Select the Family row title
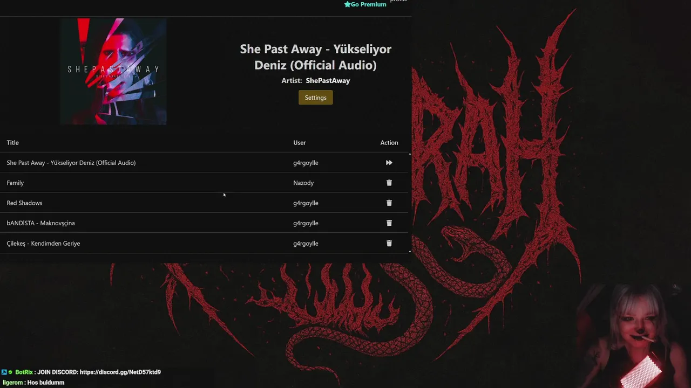The height and width of the screenshot is (388, 691). tap(15, 183)
